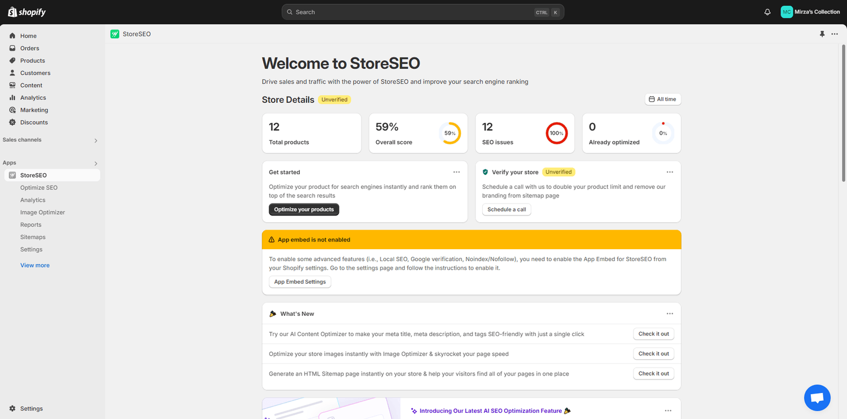This screenshot has width=847, height=419.
Task: Click the sparkle icon near Introducing AI feature
Action: tap(414, 411)
